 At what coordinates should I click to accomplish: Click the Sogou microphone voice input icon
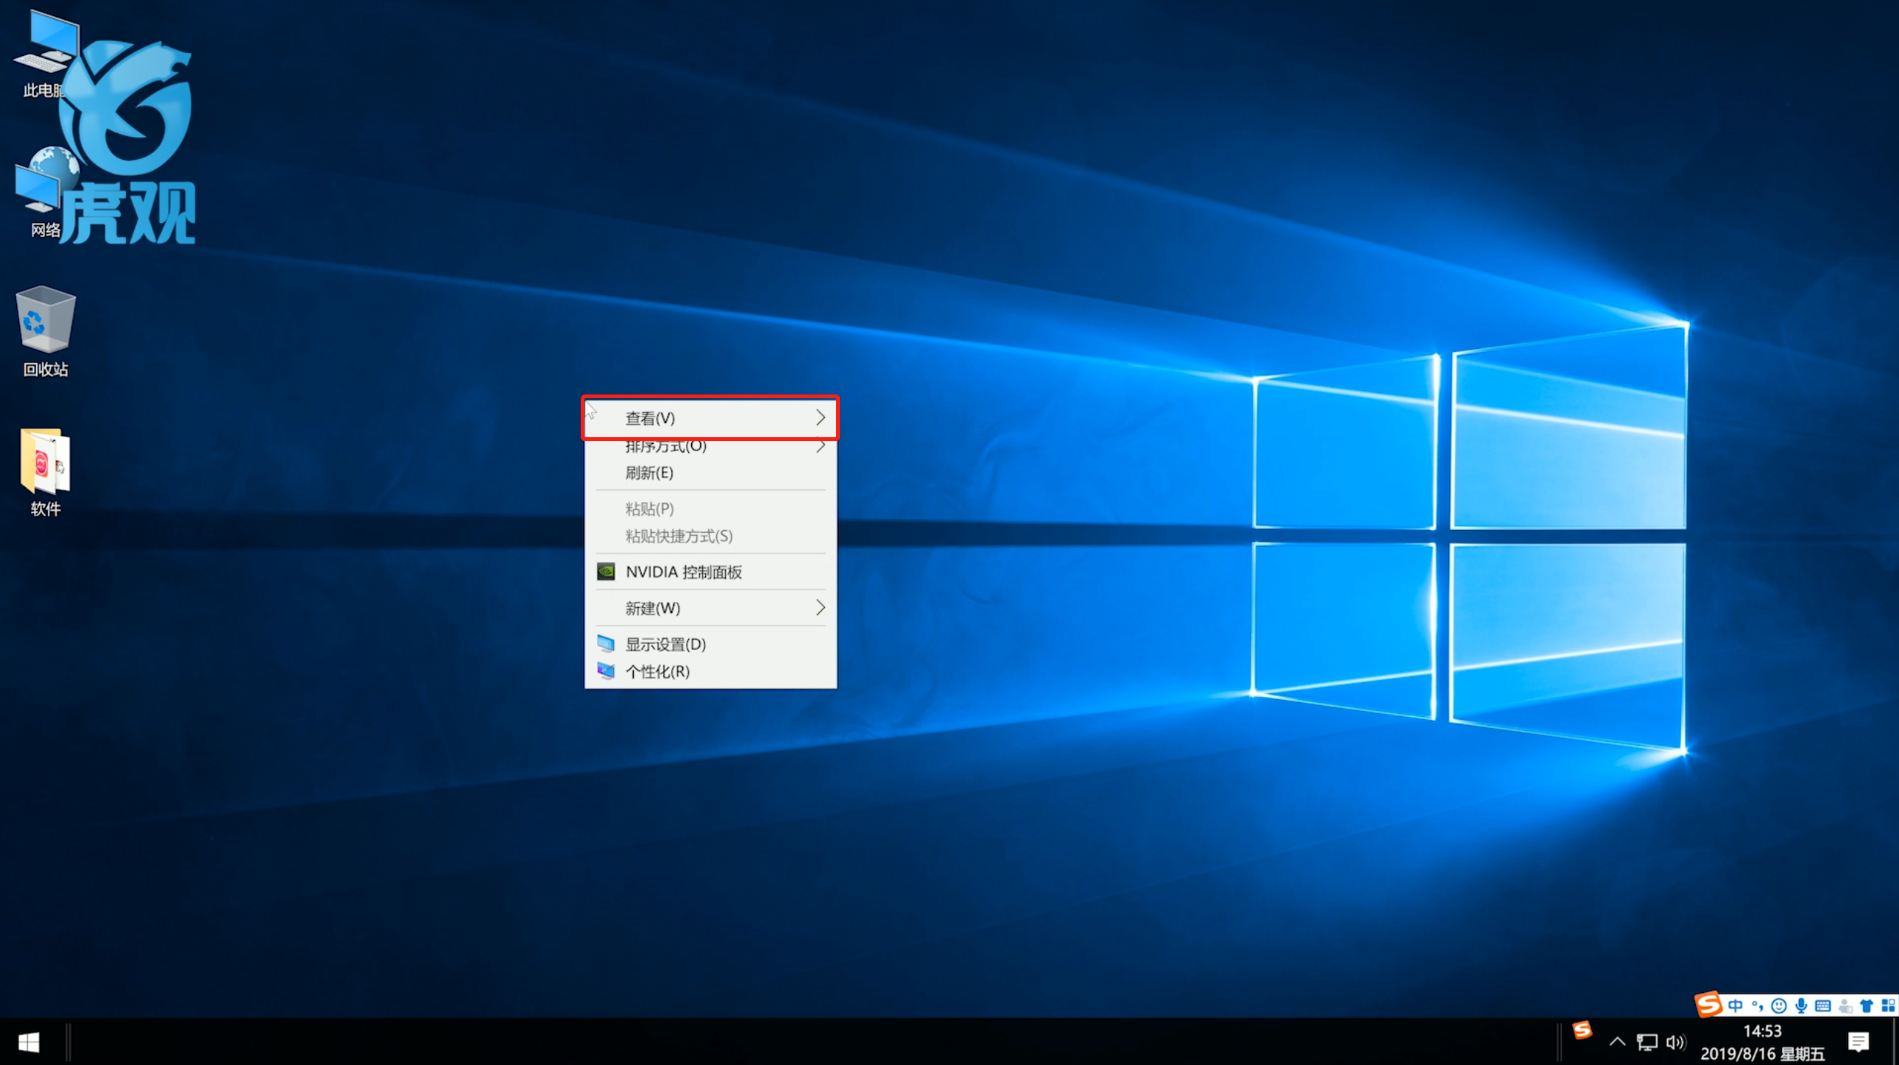[1801, 1005]
